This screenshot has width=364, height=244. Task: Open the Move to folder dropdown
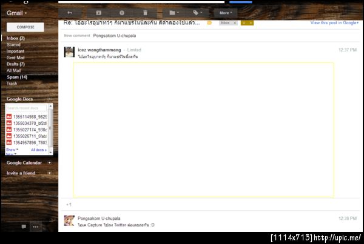coord(174,13)
